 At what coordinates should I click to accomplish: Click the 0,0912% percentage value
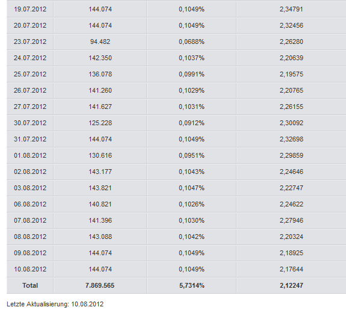coord(191,123)
